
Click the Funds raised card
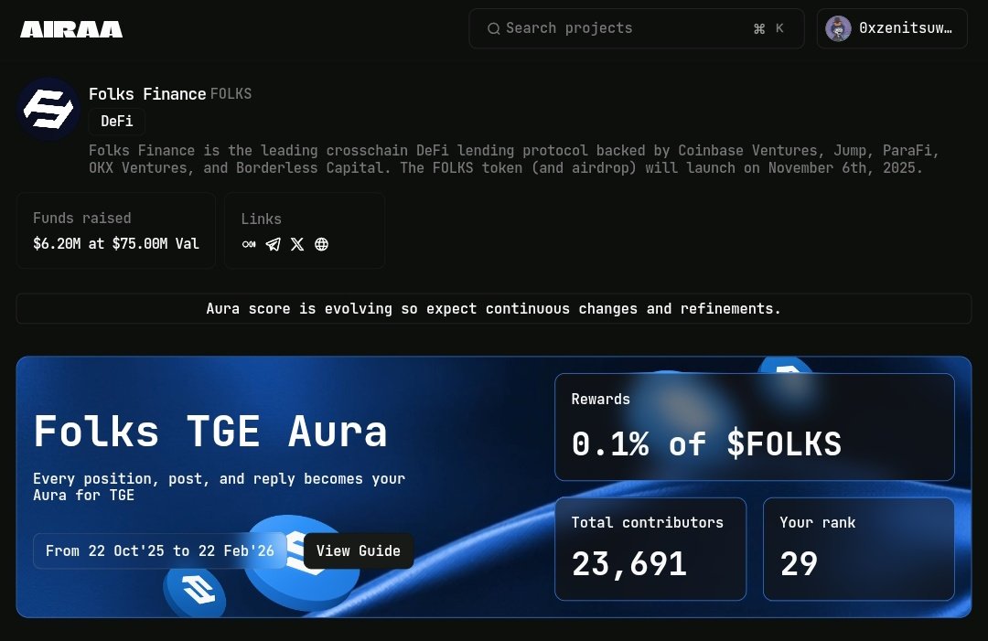coord(115,230)
